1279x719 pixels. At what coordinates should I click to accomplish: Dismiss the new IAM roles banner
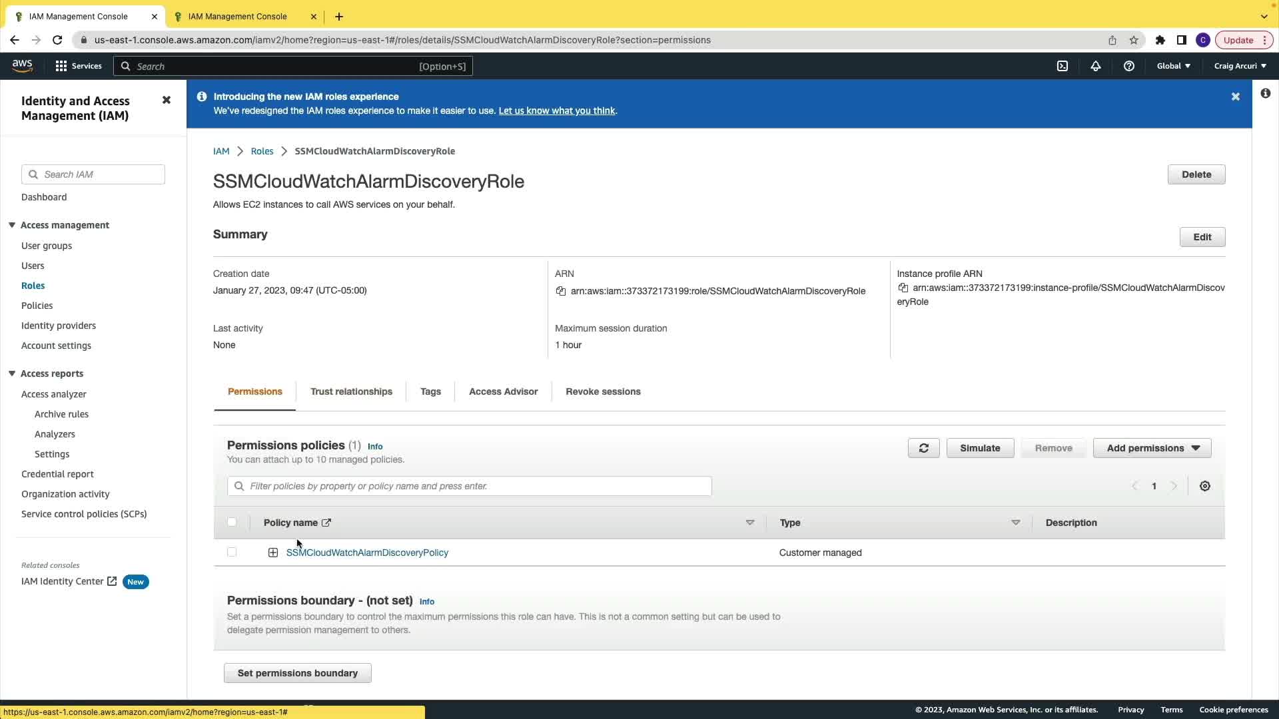pyautogui.click(x=1235, y=97)
